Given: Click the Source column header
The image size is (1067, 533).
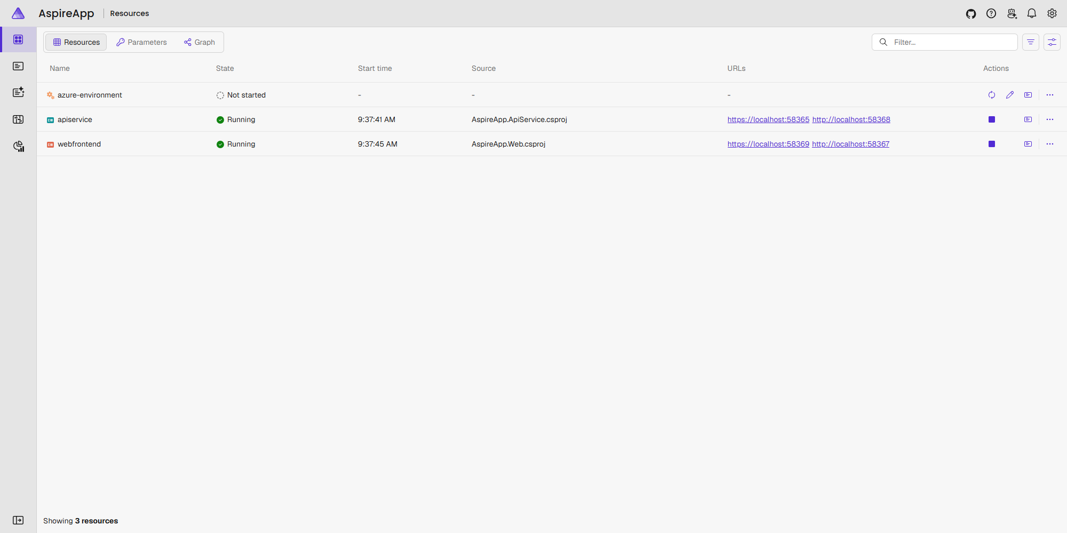Looking at the screenshot, I should click(484, 68).
